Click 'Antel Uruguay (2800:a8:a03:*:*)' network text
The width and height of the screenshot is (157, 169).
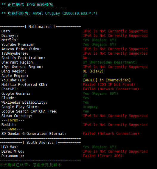coord(65,13)
